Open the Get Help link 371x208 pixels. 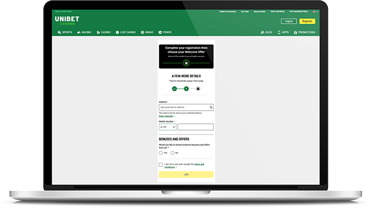(244, 11)
